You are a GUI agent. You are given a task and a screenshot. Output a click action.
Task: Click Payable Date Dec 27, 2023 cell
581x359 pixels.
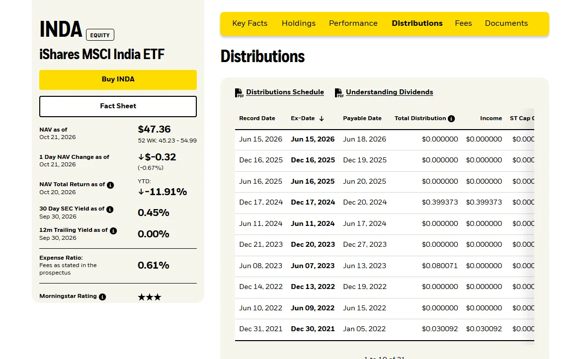[365, 245]
